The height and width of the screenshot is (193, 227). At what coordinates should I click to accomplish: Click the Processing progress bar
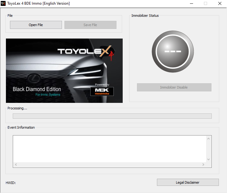point(112,116)
